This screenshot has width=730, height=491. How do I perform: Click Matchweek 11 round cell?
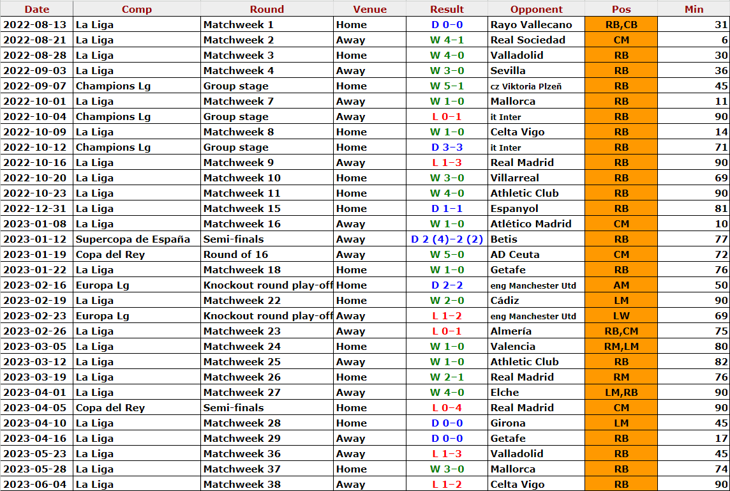tap(267, 193)
